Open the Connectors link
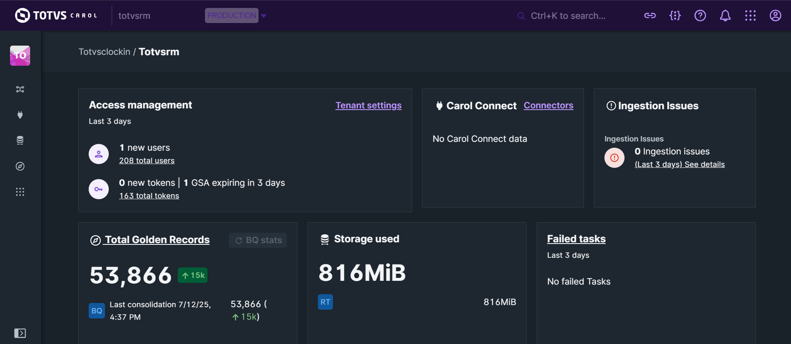 tap(548, 105)
